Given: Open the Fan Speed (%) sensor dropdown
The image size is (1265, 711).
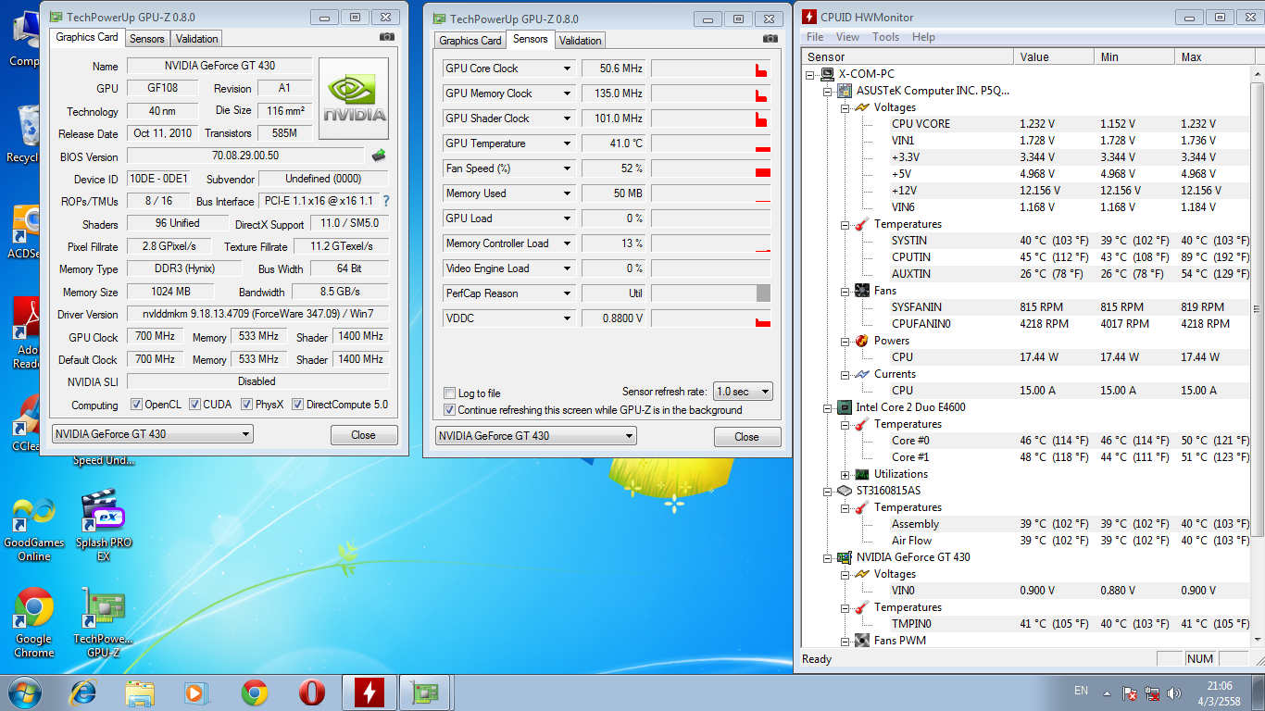Looking at the screenshot, I should 568,168.
